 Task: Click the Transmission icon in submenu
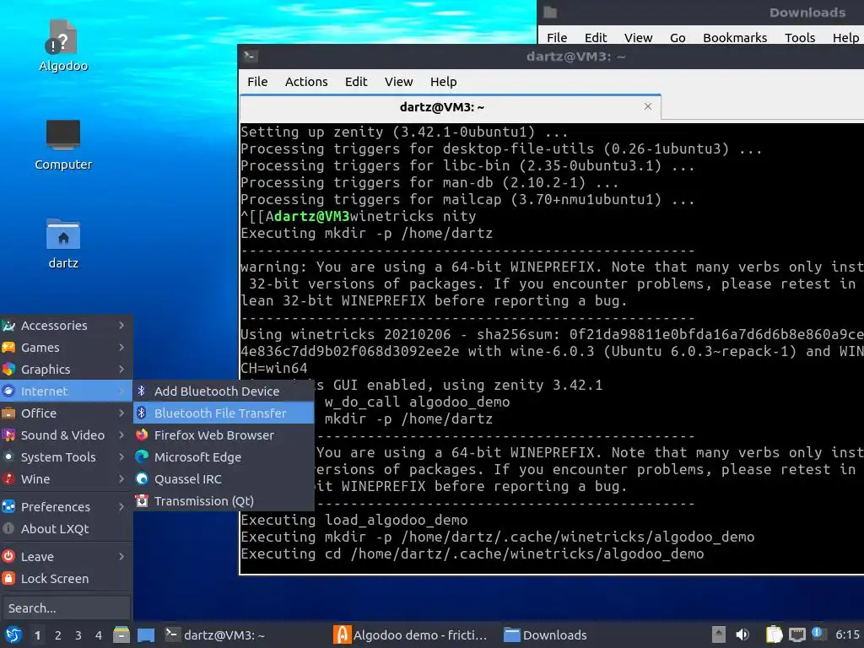(x=142, y=501)
